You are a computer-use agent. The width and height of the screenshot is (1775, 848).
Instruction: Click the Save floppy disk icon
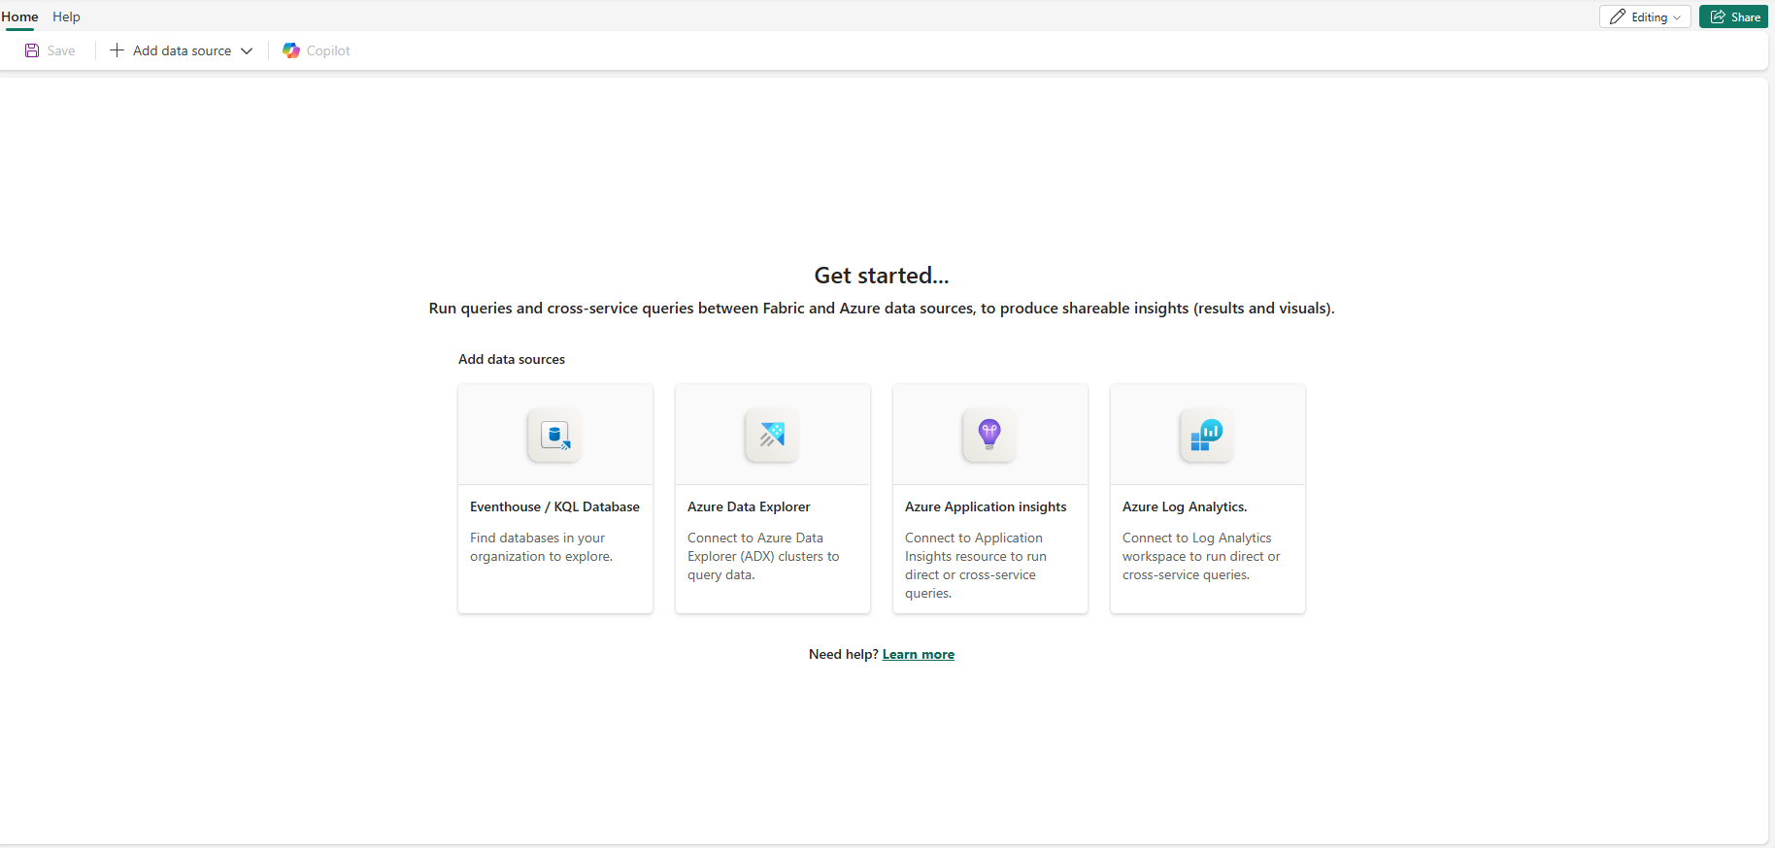(x=32, y=50)
